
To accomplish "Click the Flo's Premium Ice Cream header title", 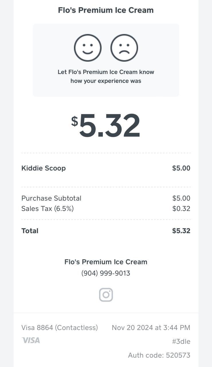I will click(x=106, y=10).
